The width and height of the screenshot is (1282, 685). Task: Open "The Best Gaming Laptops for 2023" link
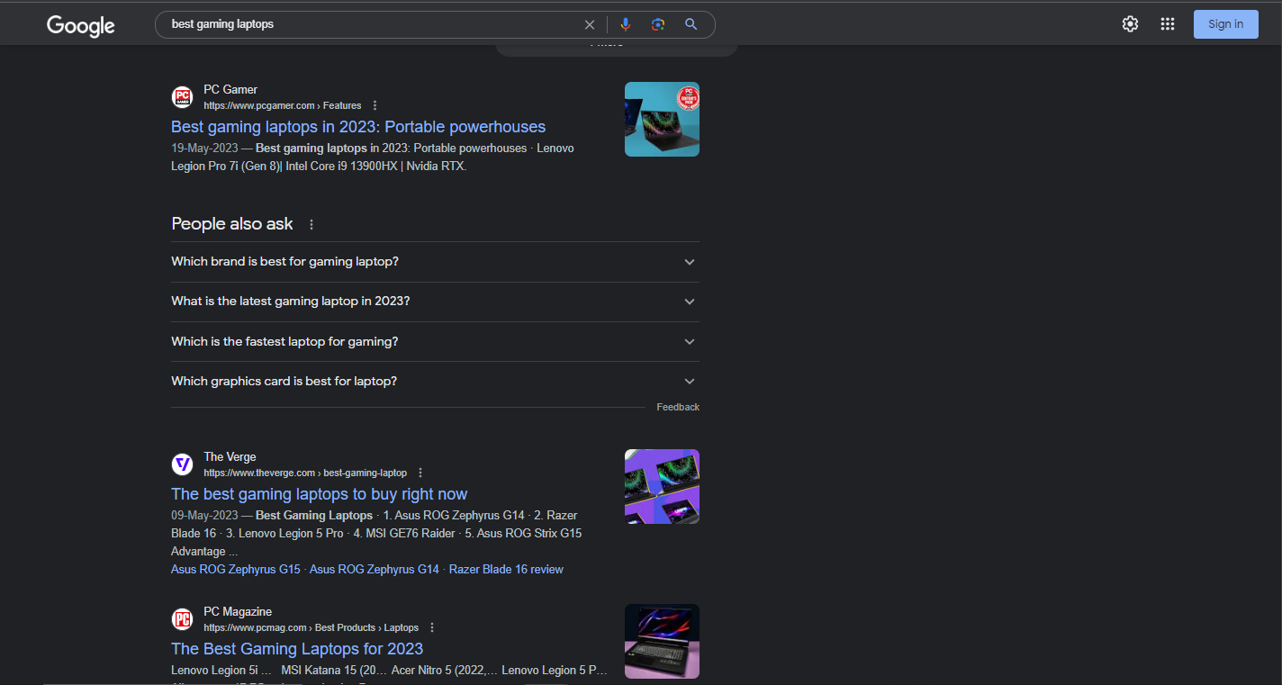pyautogui.click(x=297, y=649)
